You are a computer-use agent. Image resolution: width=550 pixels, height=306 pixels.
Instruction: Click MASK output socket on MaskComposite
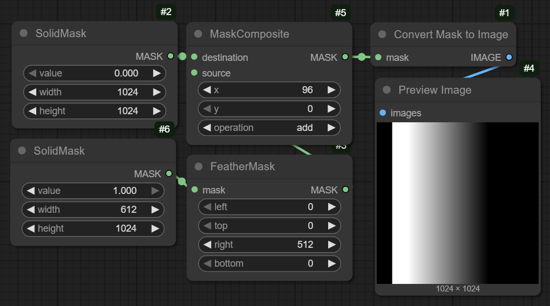pos(345,57)
